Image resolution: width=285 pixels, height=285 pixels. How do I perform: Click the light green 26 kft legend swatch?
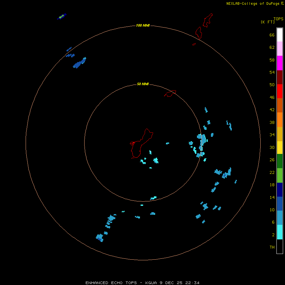click(x=280, y=175)
